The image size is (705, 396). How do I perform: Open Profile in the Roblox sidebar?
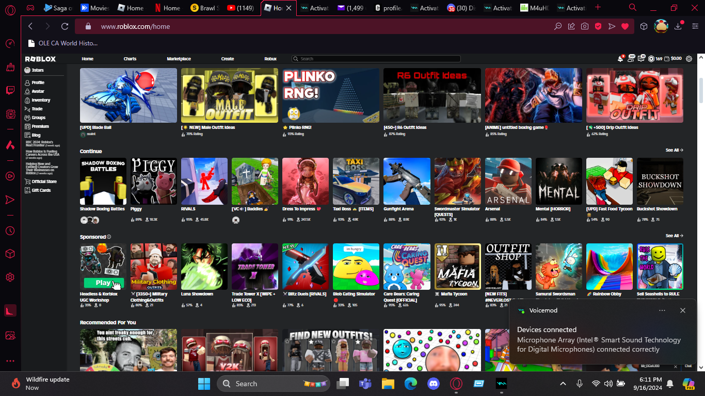click(35, 82)
